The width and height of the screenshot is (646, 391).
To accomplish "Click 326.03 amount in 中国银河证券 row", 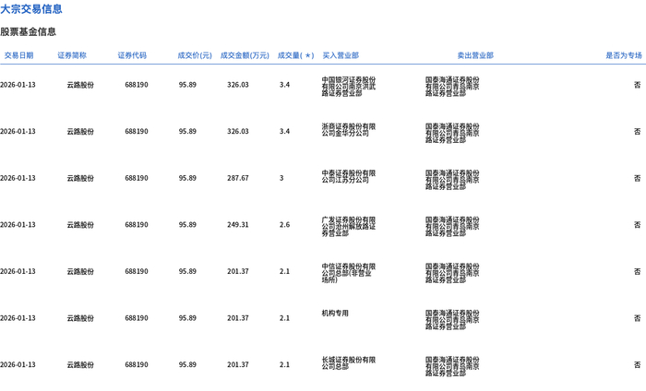I will tap(238, 85).
